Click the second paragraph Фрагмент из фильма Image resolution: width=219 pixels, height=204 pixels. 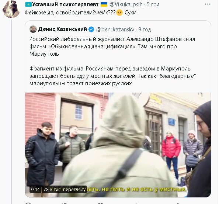click(113, 76)
